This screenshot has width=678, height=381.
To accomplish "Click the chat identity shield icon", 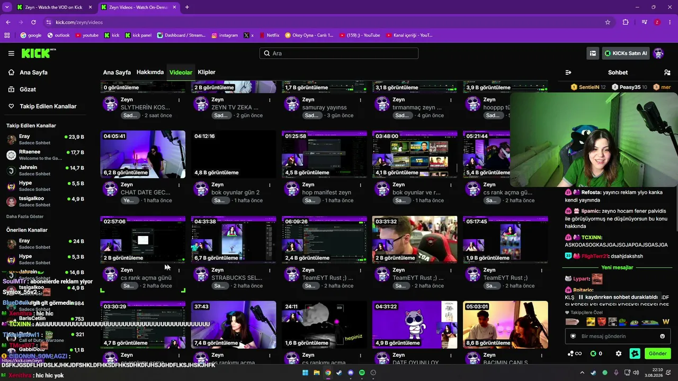I will (573, 336).
